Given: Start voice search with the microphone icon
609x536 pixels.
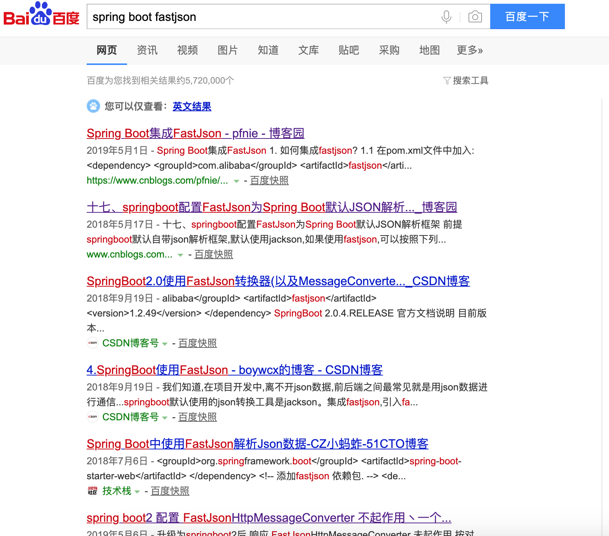Looking at the screenshot, I should pyautogui.click(x=446, y=17).
